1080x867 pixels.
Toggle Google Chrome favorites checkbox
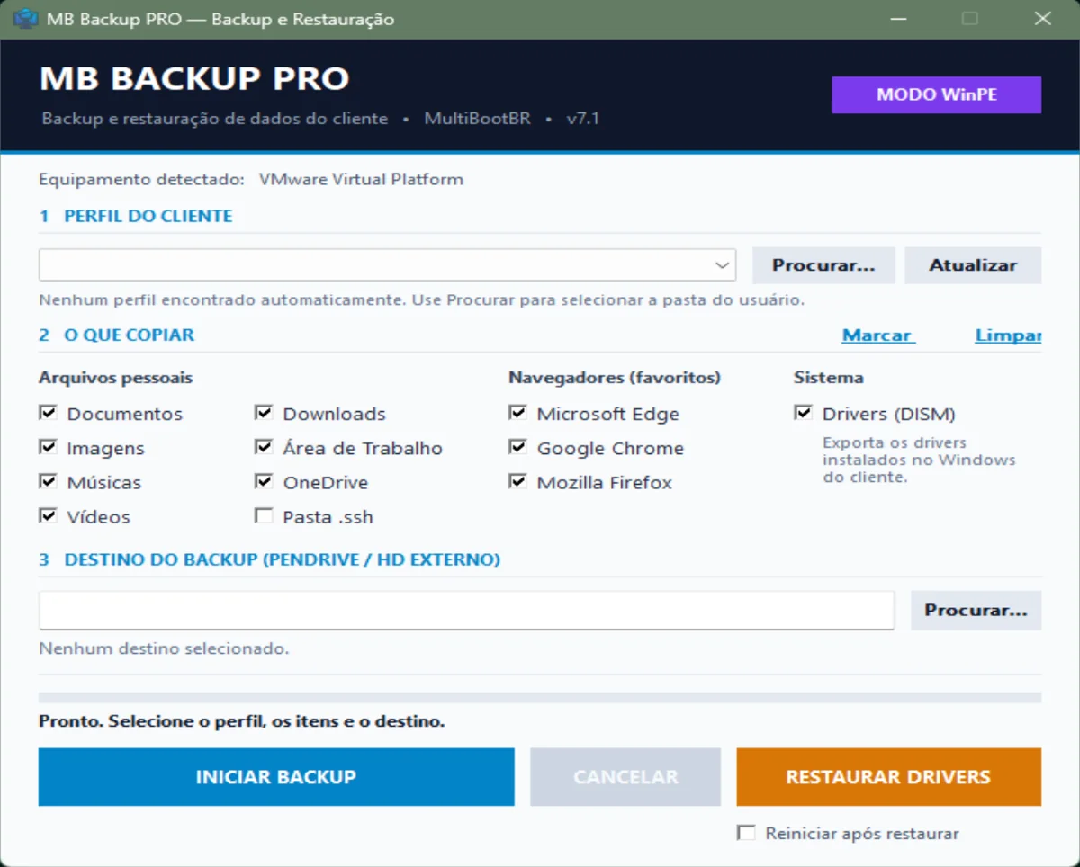click(517, 447)
